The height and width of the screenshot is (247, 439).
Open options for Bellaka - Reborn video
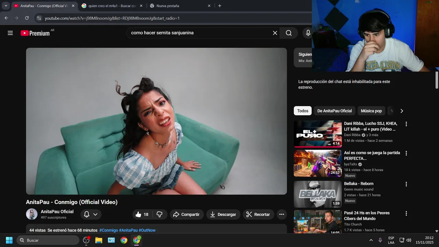pyautogui.click(x=406, y=184)
